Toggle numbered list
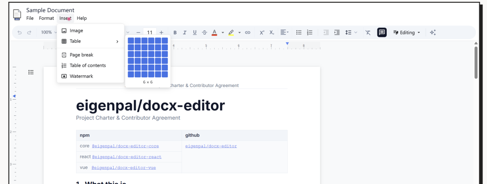The image size is (487, 184). (x=309, y=32)
